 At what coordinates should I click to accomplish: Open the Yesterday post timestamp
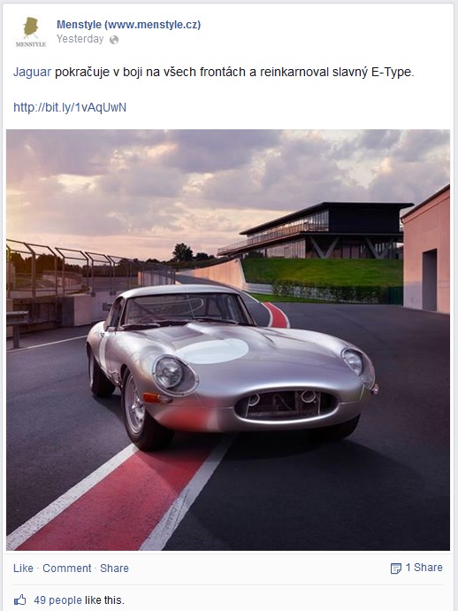pos(80,39)
